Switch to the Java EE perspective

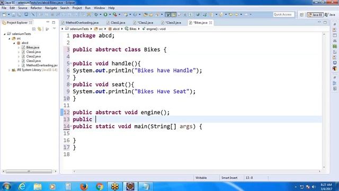(315, 15)
